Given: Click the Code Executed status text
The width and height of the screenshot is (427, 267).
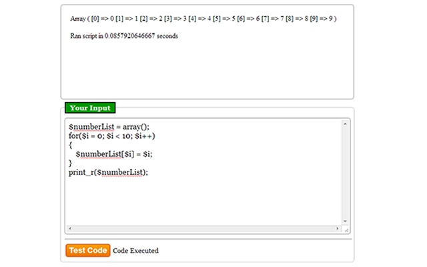Looking at the screenshot, I should pyautogui.click(x=135, y=251).
